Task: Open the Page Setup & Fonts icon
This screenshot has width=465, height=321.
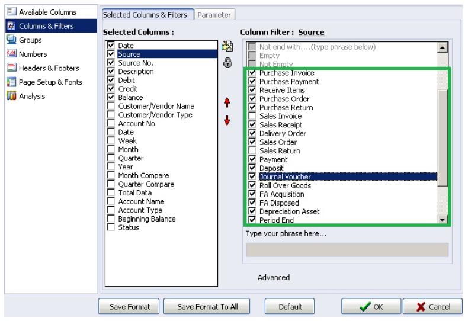Action: pos(12,82)
